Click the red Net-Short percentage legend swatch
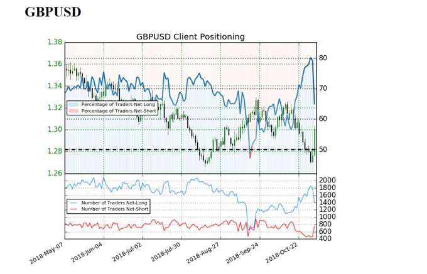 pyautogui.click(x=73, y=111)
